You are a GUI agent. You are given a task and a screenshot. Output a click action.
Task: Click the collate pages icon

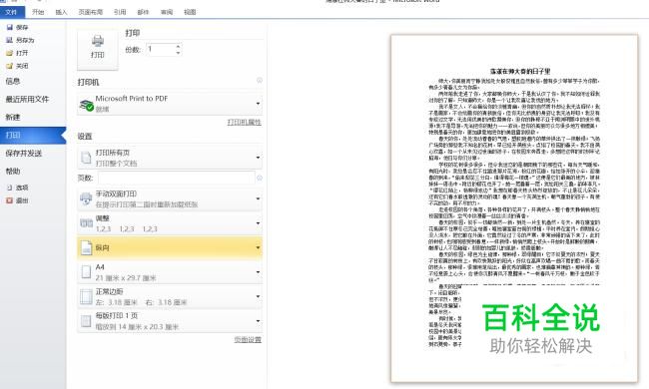pyautogui.click(x=86, y=223)
